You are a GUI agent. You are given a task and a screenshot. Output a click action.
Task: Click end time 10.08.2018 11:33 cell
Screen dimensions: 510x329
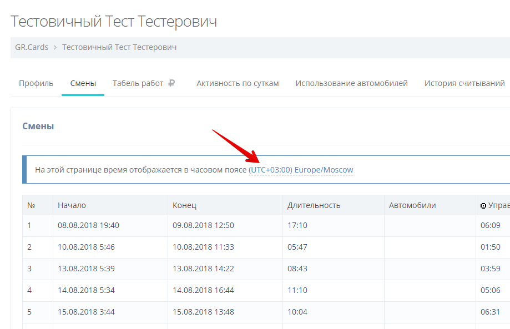(203, 247)
